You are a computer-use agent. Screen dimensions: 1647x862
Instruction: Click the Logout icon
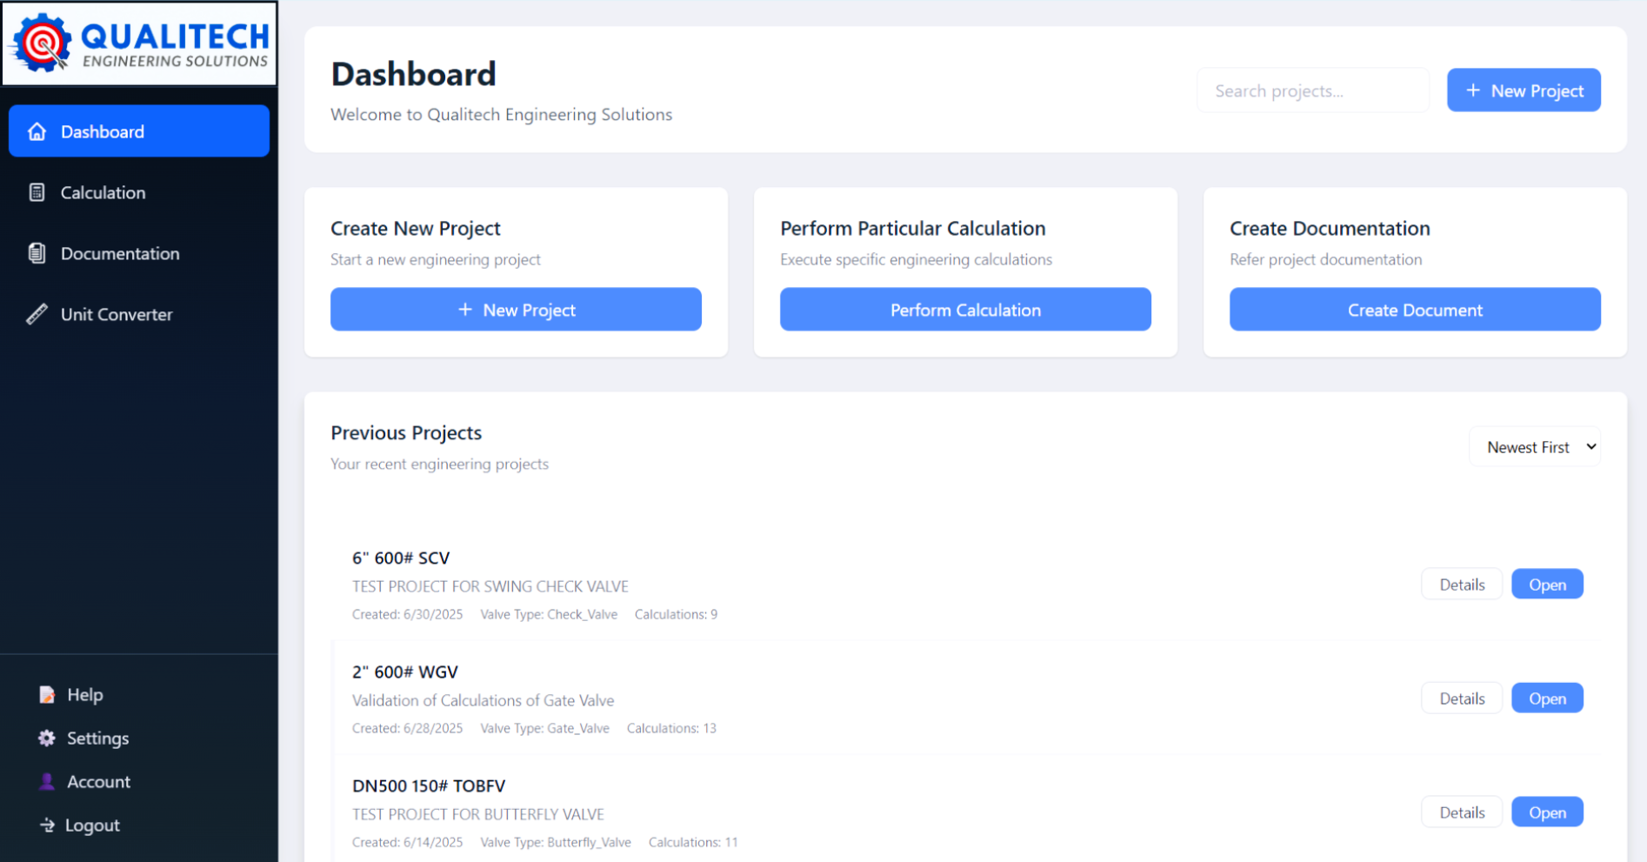point(46,825)
